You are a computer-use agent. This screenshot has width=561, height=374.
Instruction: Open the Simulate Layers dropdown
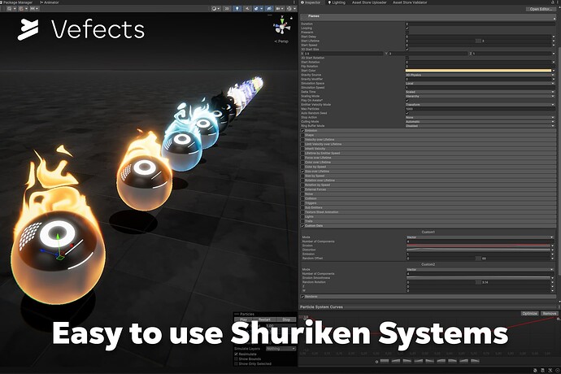click(x=280, y=349)
